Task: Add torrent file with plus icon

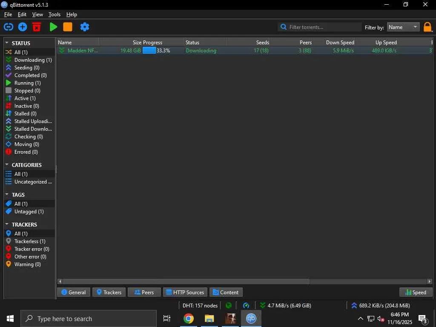Action: click(23, 27)
